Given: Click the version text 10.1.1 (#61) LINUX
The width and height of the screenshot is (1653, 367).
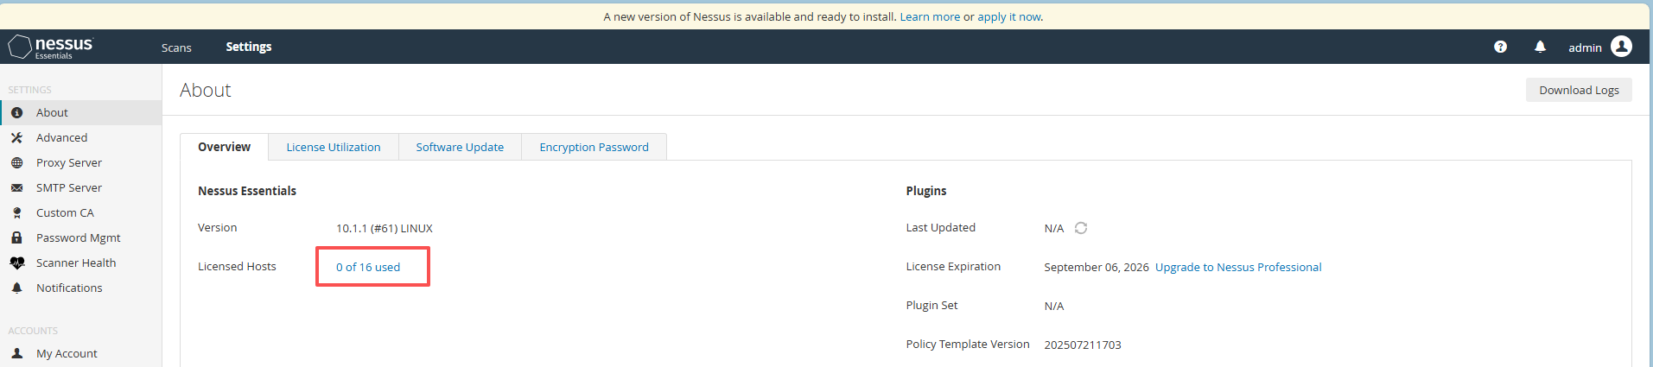Looking at the screenshot, I should (385, 228).
